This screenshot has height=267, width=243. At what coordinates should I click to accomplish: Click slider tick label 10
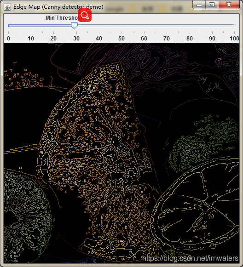(x=31, y=39)
